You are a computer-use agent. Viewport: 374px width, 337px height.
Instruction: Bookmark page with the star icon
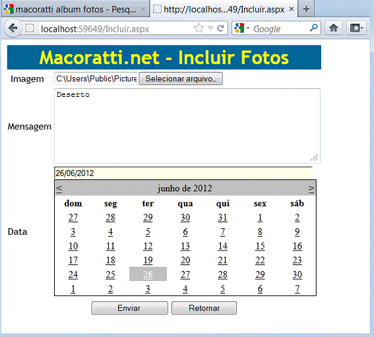pyautogui.click(x=199, y=28)
